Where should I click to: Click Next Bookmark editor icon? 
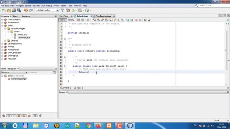[119, 20]
